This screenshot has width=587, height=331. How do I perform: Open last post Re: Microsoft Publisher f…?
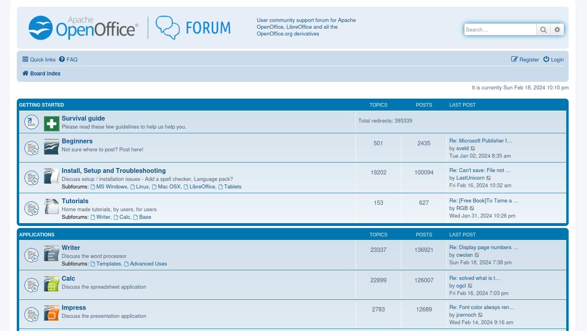(480, 141)
